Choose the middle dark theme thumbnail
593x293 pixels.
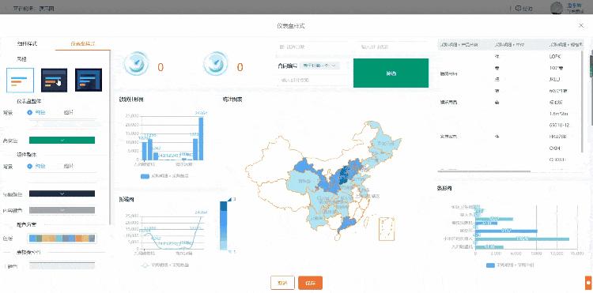[x=54, y=80]
